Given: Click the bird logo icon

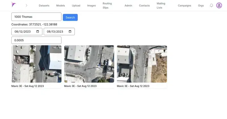Looking at the screenshot, I should coord(13,5).
